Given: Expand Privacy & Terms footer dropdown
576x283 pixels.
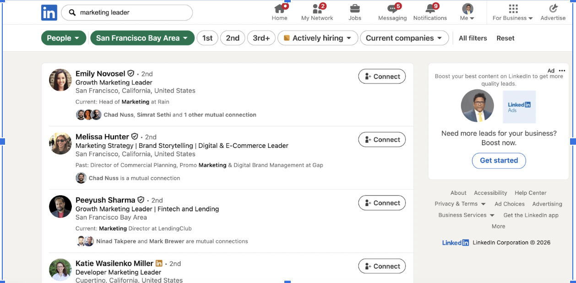Looking at the screenshot, I should pyautogui.click(x=461, y=204).
